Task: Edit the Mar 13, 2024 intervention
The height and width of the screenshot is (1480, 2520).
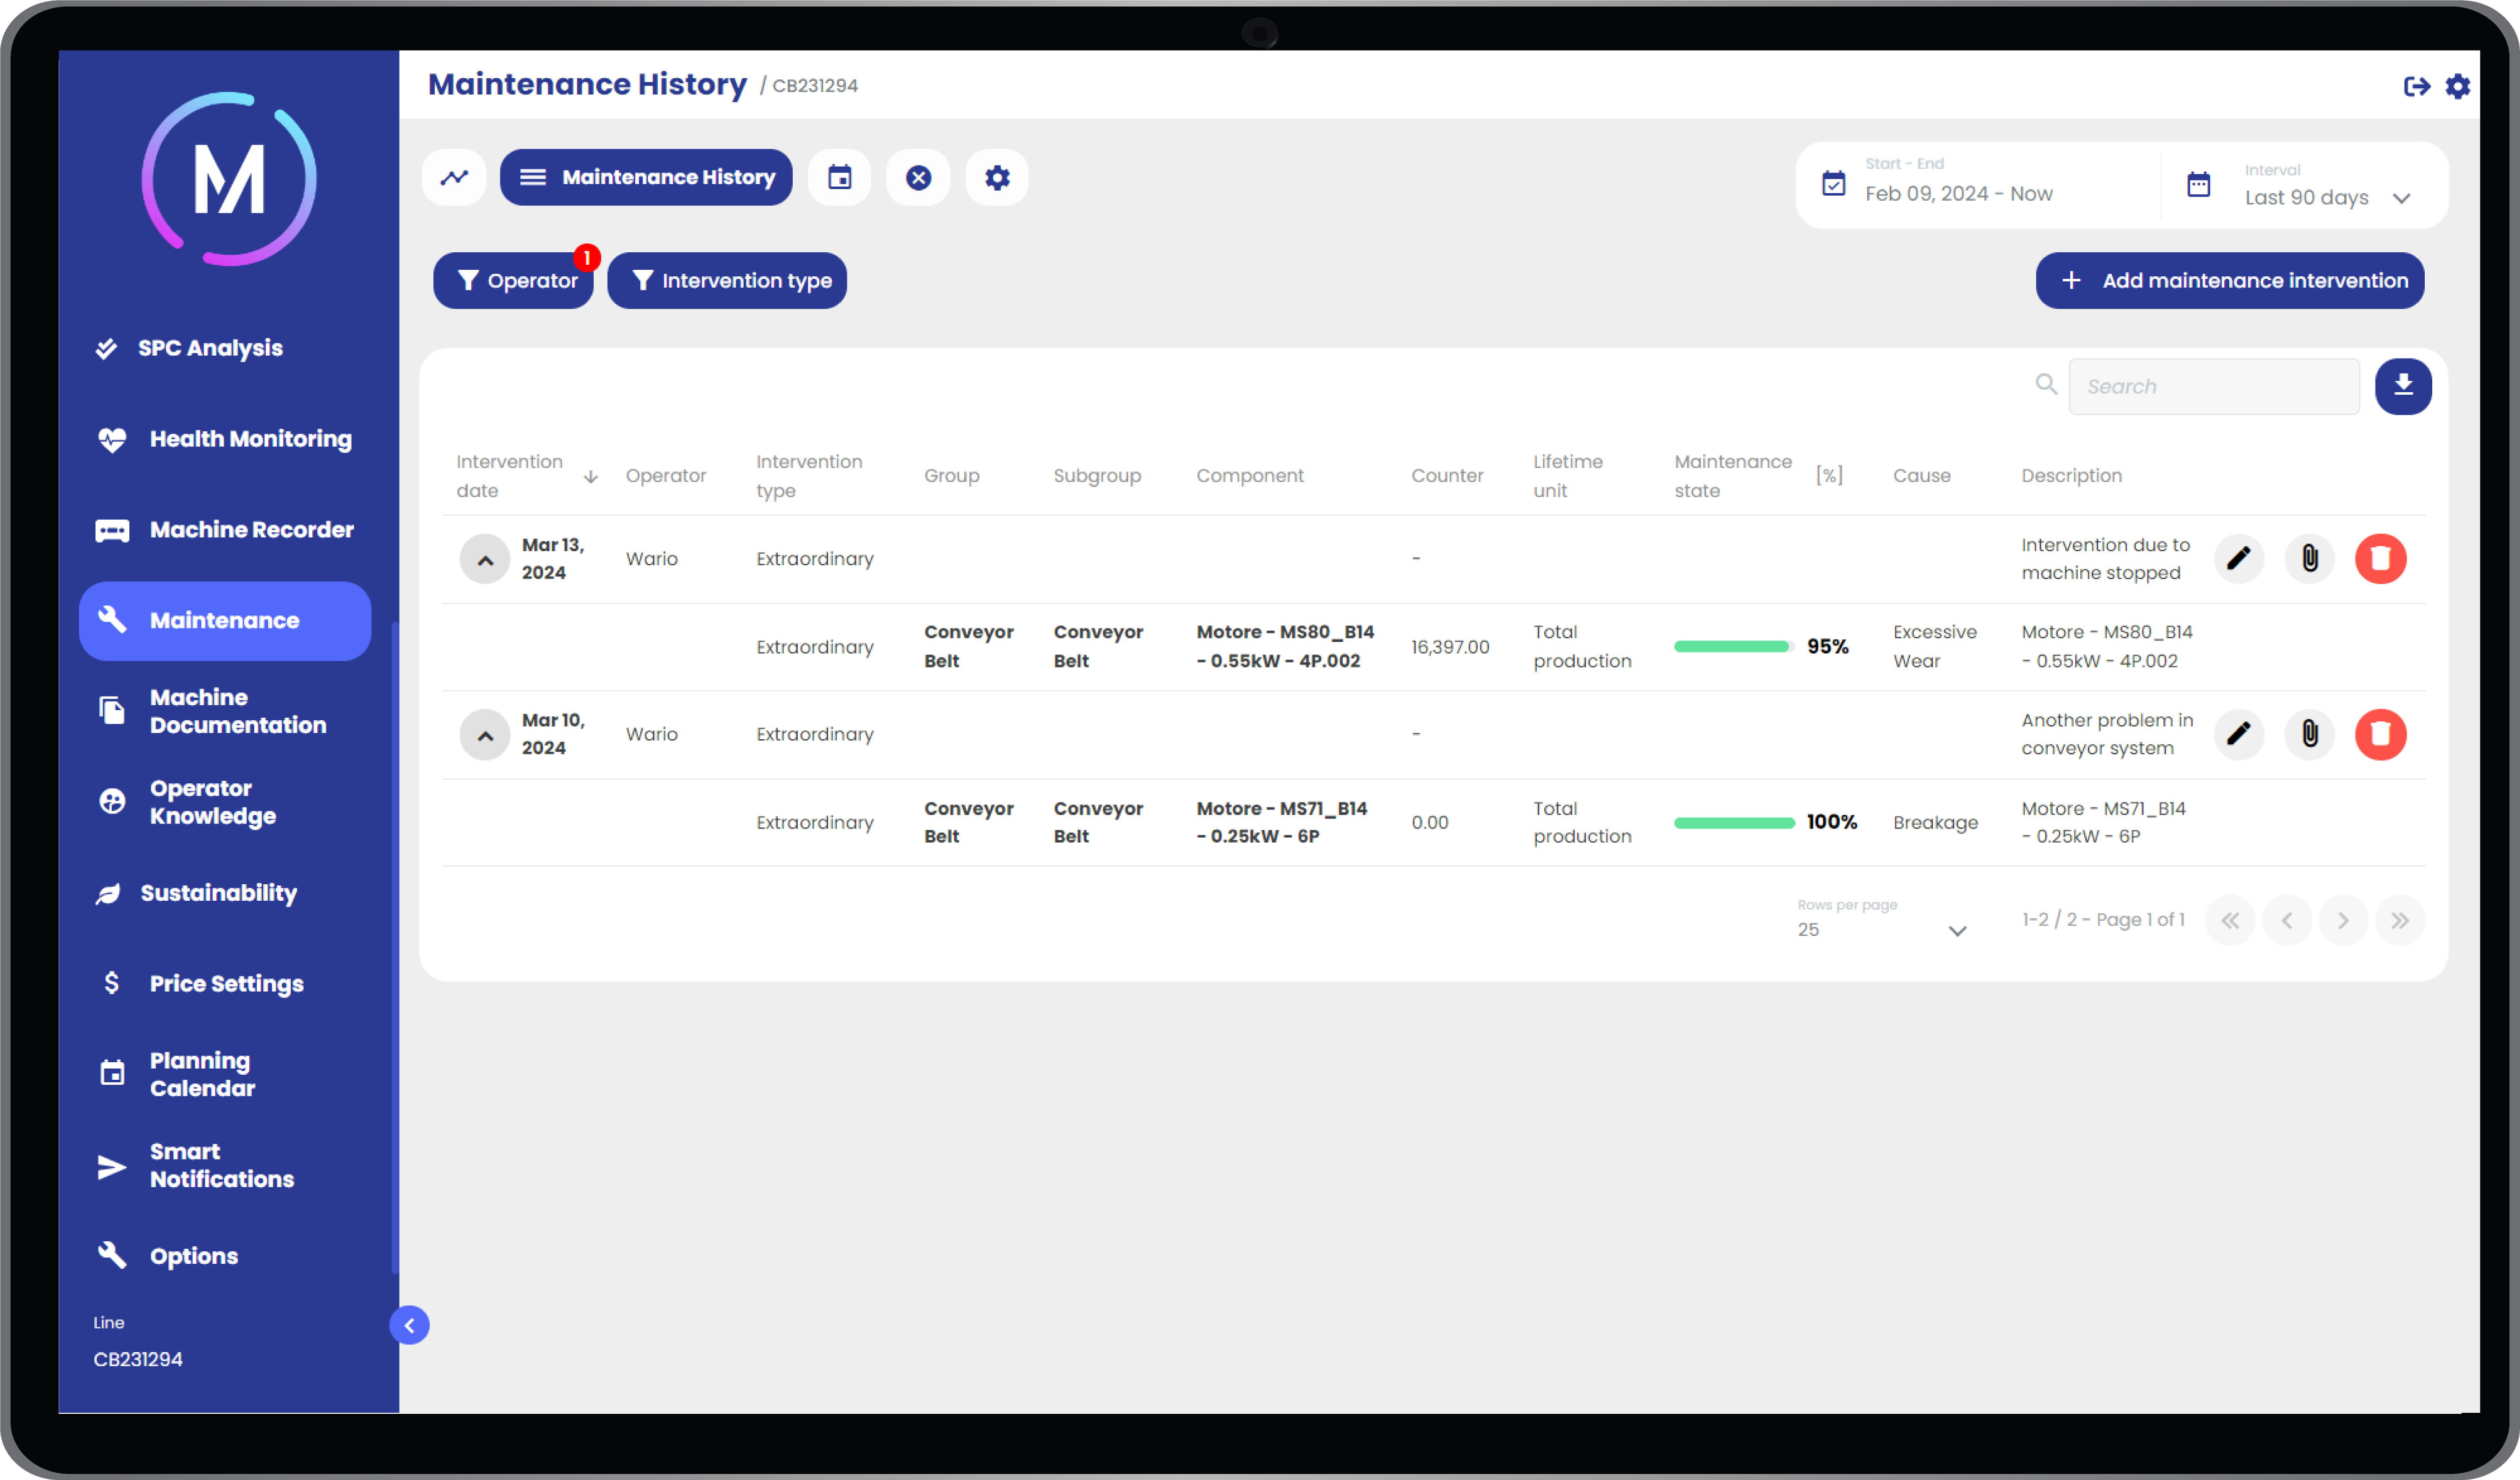Action: coord(2239,558)
